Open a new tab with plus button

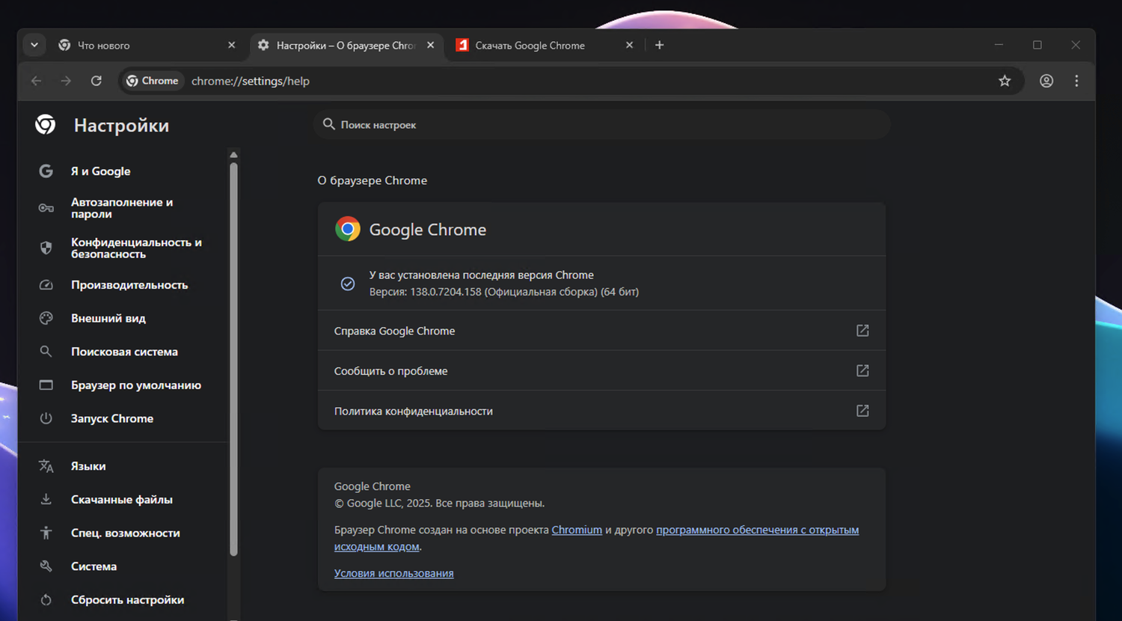point(659,45)
